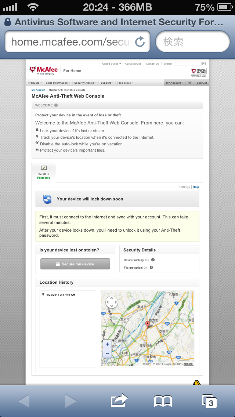The height and width of the screenshot is (417, 235).
Task: Zoom in the map with plus
Action: (107, 344)
